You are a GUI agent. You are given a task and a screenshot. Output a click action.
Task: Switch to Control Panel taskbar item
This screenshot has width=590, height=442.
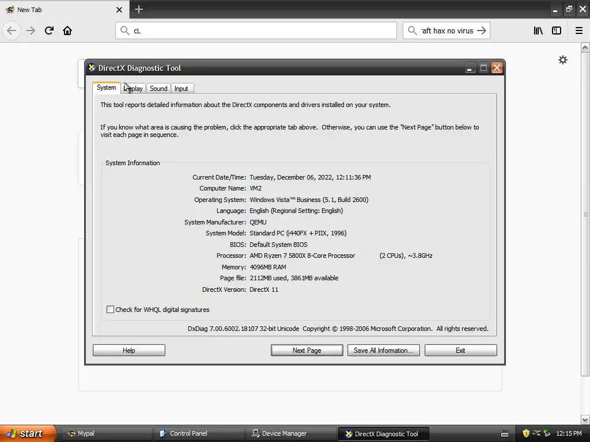pyautogui.click(x=199, y=433)
